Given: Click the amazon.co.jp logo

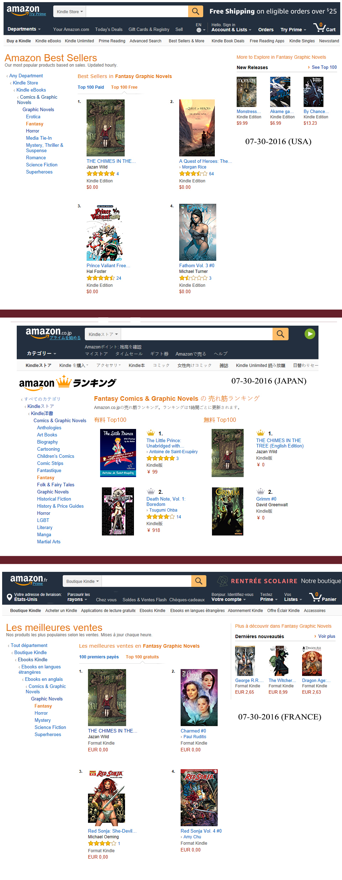Looking at the screenshot, I should (53, 333).
